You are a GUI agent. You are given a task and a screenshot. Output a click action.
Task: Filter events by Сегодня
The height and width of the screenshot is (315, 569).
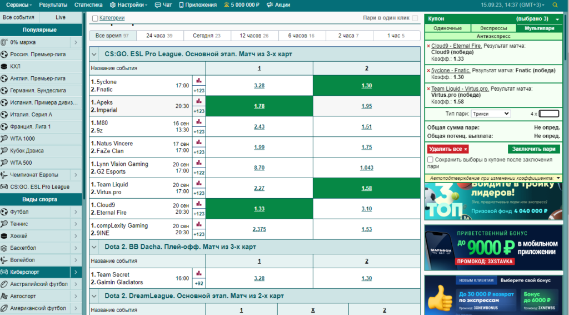207,36
